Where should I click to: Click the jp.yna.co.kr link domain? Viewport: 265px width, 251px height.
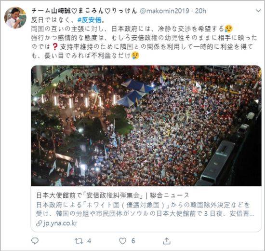point(60,223)
